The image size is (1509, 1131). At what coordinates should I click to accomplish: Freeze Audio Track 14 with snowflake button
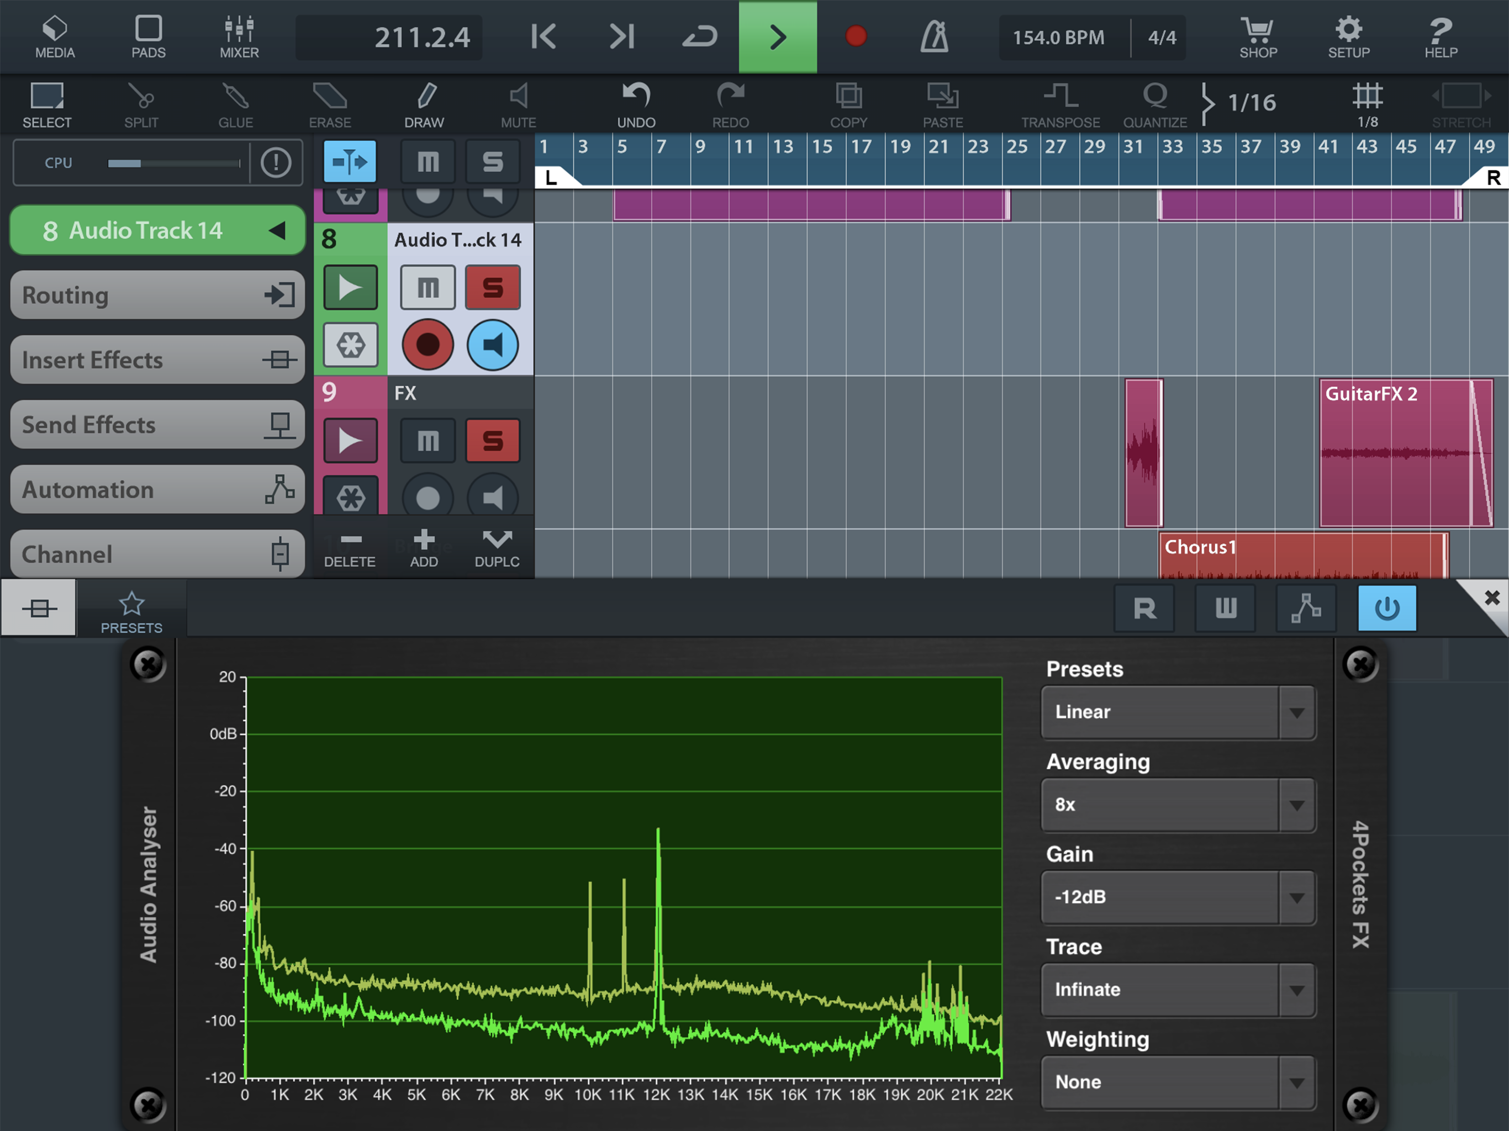point(350,345)
